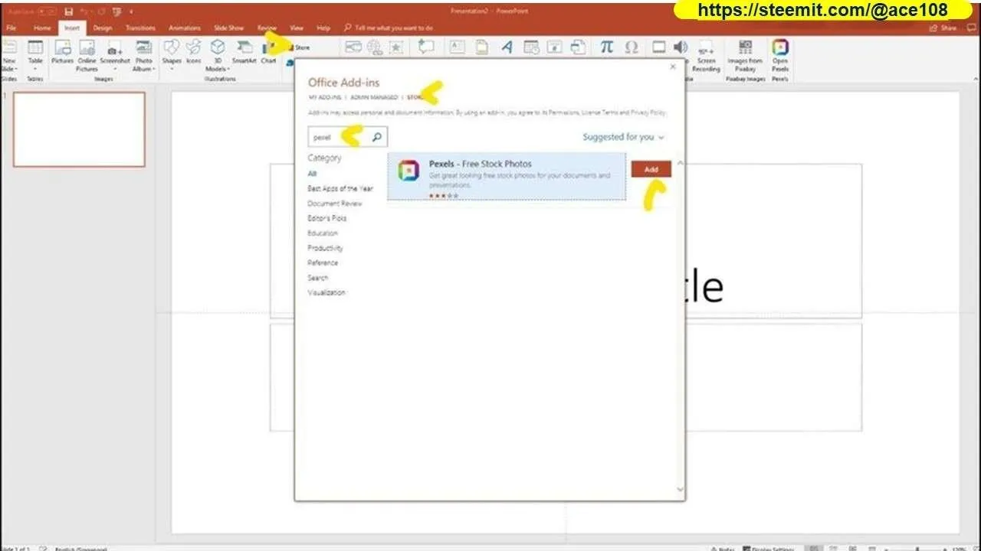Insert an Equation with the pi icon
Viewport: 981px width, 551px height.
(x=606, y=47)
